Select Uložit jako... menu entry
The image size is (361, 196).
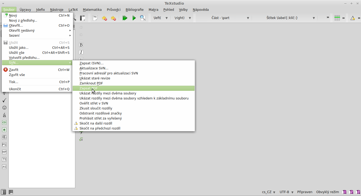[x=37, y=47]
